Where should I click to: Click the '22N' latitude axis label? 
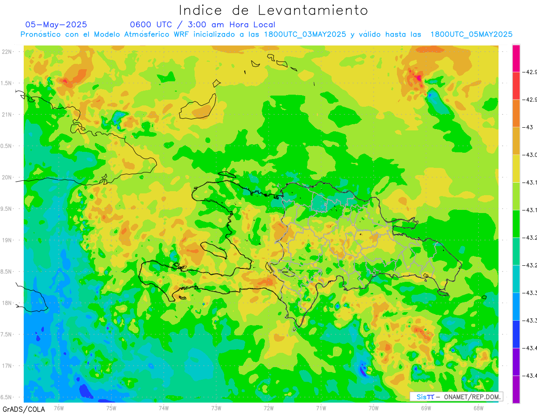[7, 52]
